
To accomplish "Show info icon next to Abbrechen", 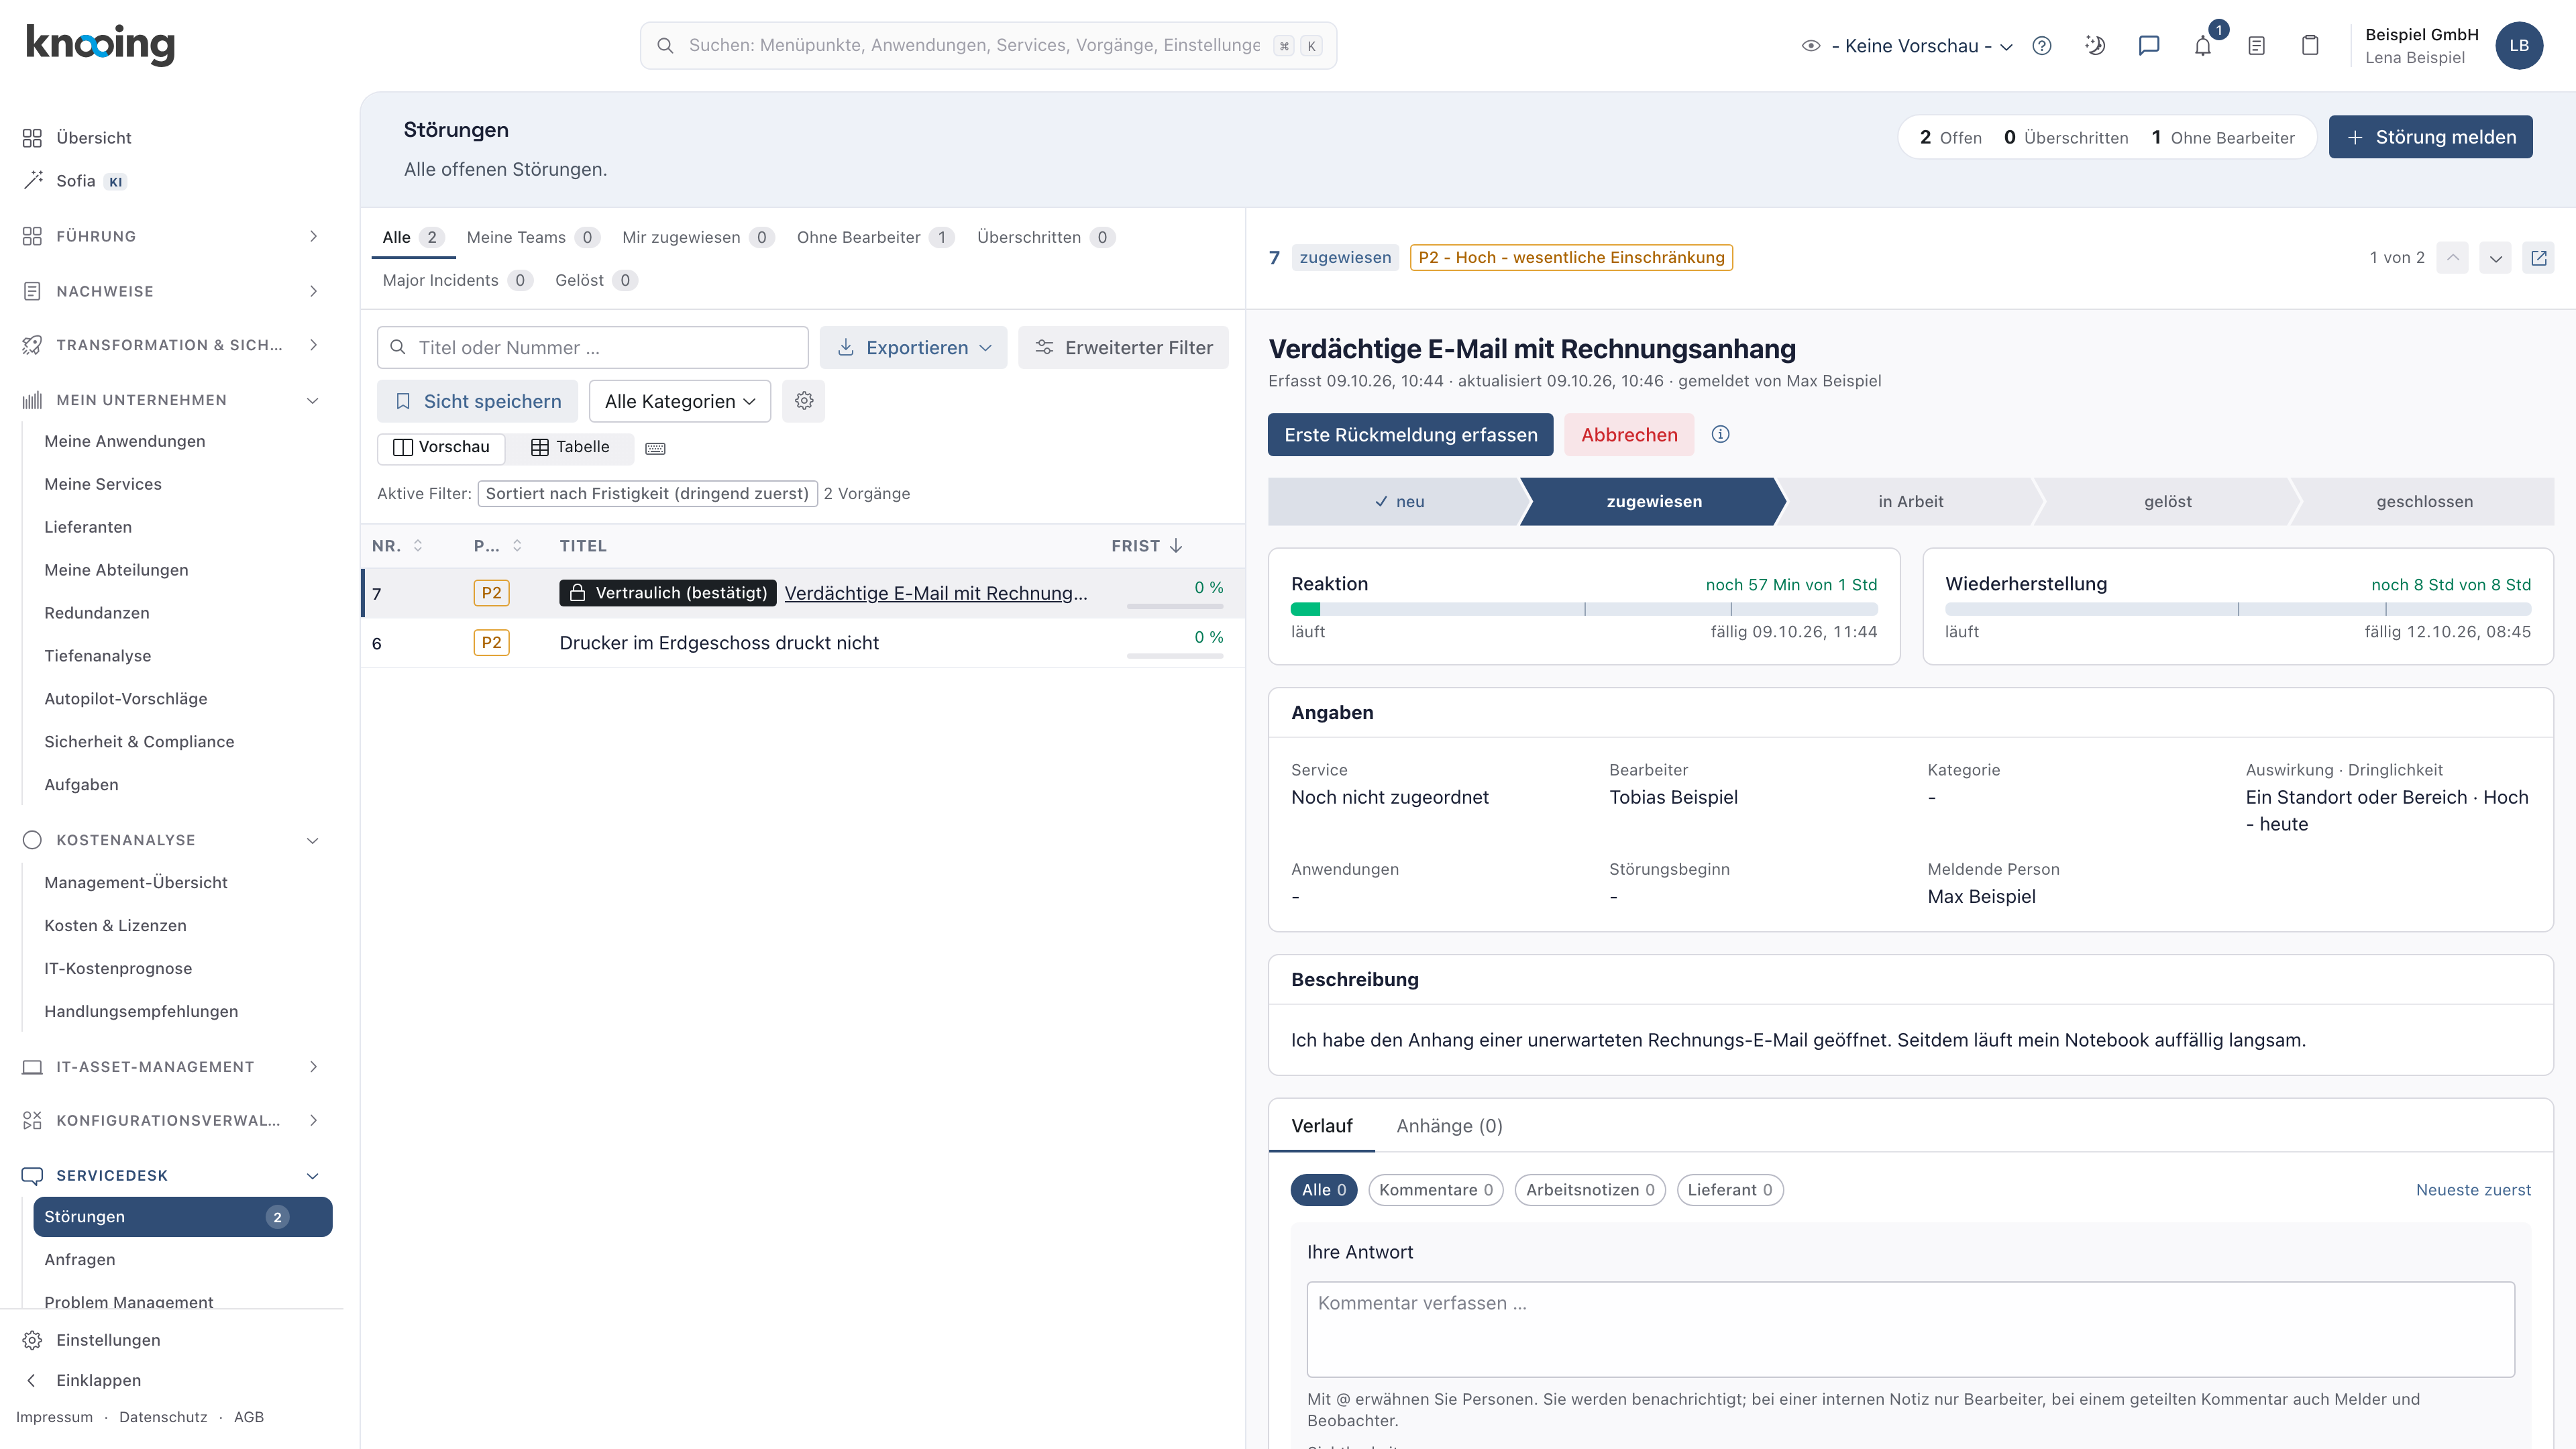I will point(1720,434).
